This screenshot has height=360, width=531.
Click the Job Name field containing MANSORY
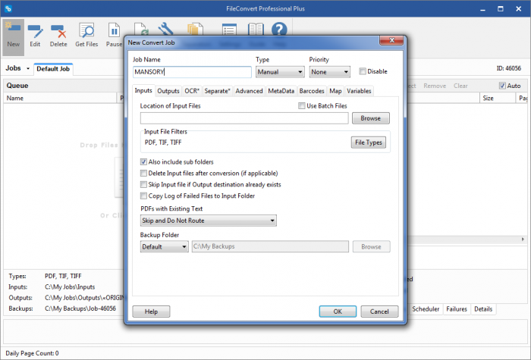point(192,72)
